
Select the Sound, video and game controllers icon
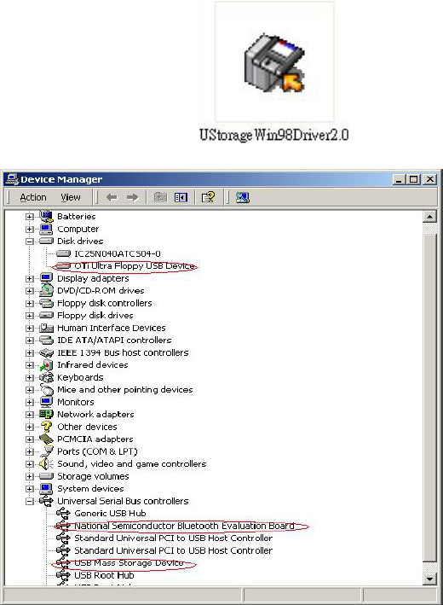point(46,464)
